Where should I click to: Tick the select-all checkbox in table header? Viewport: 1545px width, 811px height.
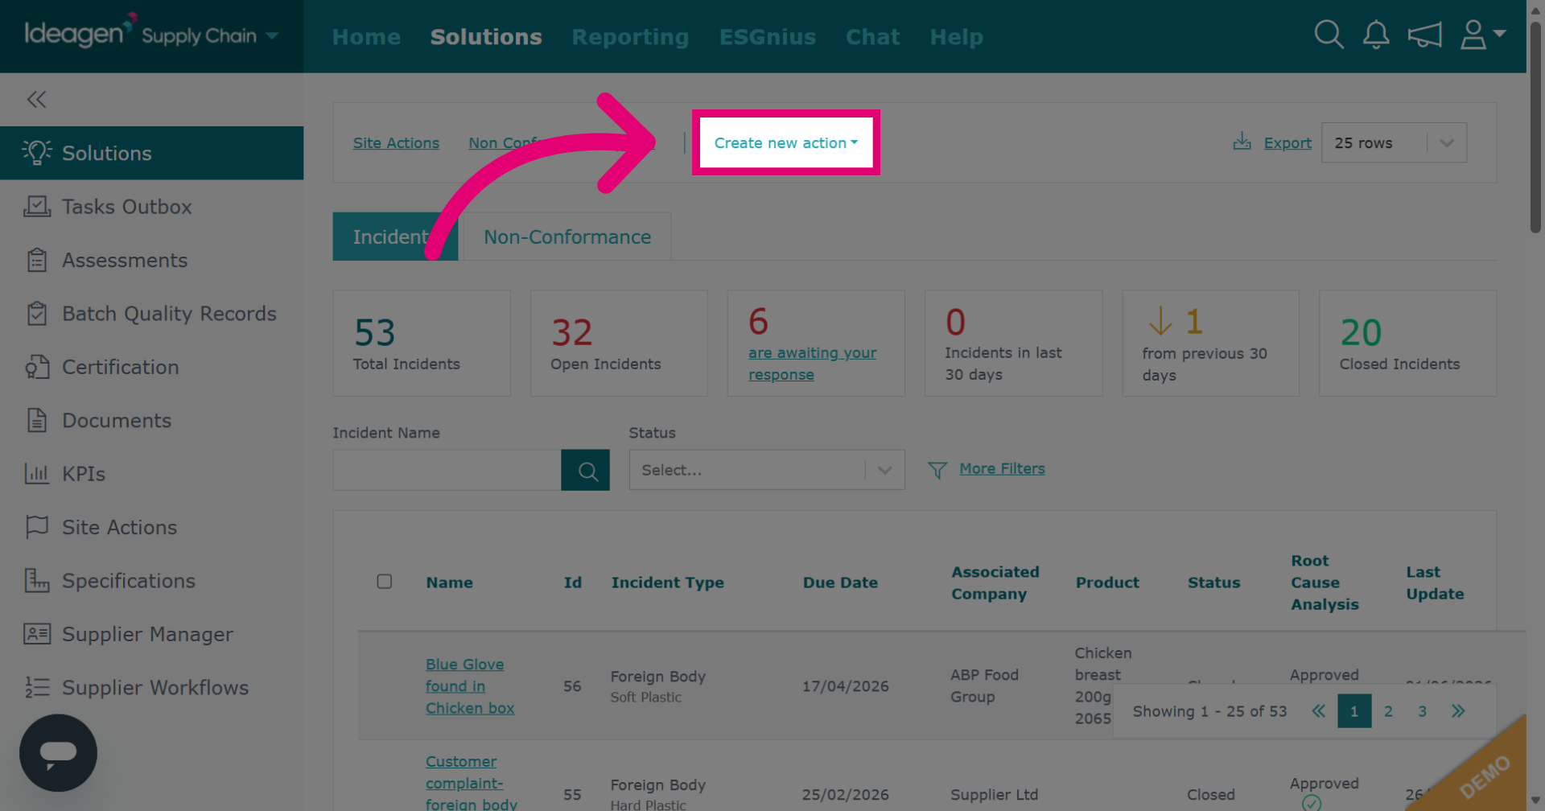pos(385,582)
